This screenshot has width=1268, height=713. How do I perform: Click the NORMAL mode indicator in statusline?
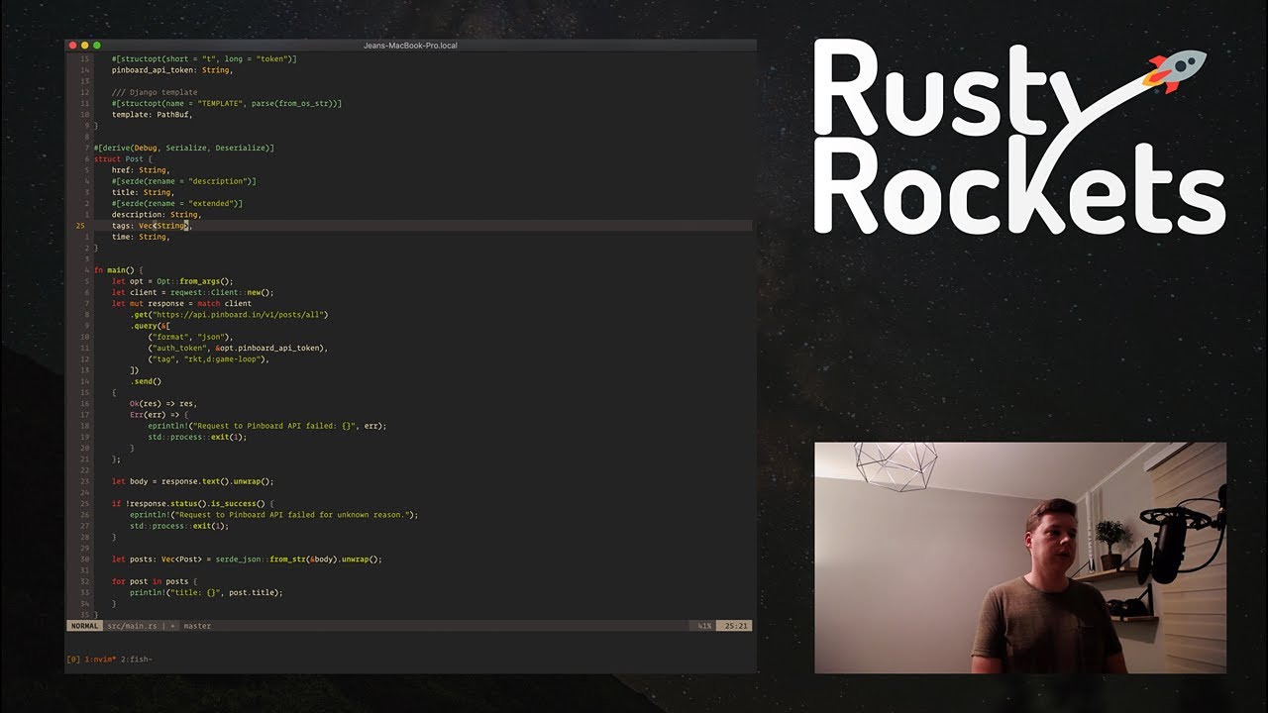click(85, 626)
